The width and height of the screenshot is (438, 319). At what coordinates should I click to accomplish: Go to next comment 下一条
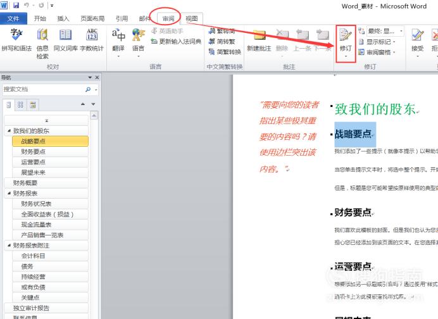322,41
